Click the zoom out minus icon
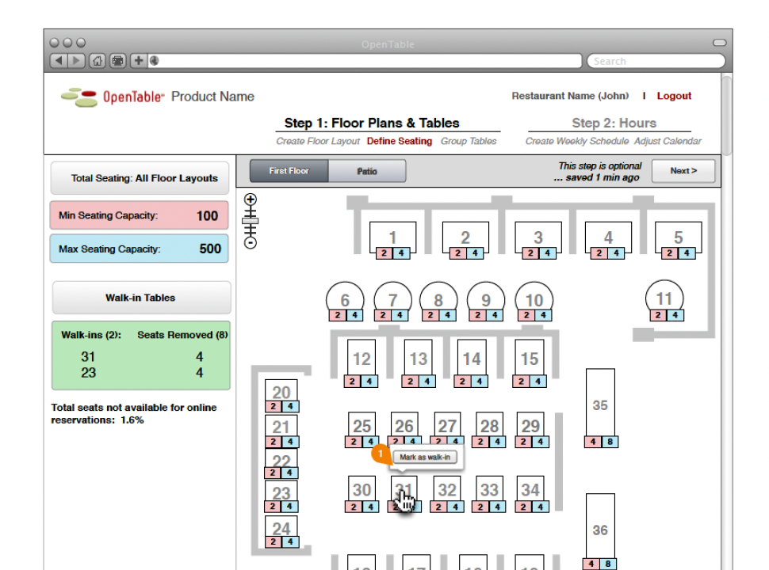The height and width of the screenshot is (570, 769). point(251,243)
